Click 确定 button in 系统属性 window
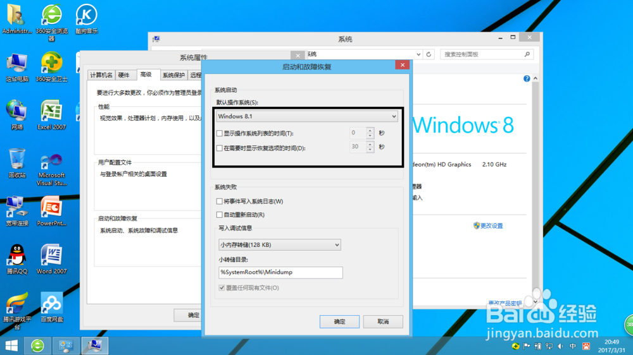 pos(188,315)
